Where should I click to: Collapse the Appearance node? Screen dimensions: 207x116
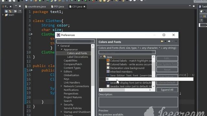click(61, 49)
